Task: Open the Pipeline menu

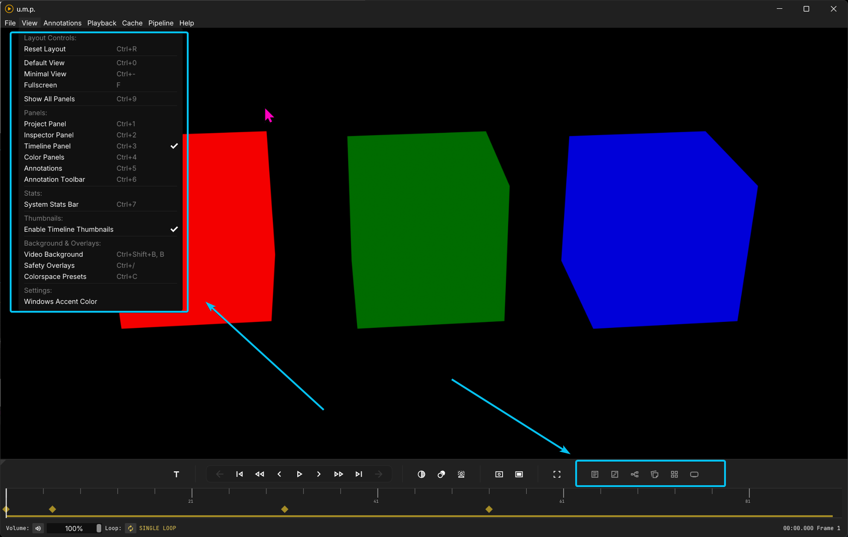Action: click(161, 23)
